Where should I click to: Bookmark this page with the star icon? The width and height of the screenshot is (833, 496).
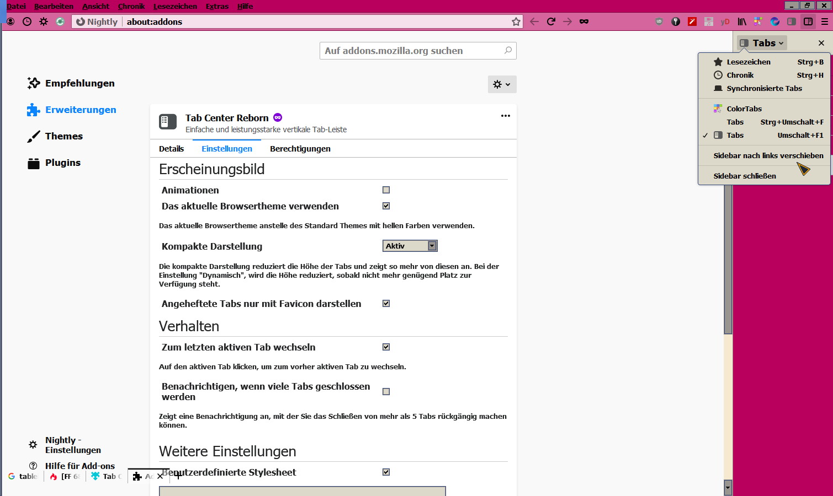tap(516, 21)
